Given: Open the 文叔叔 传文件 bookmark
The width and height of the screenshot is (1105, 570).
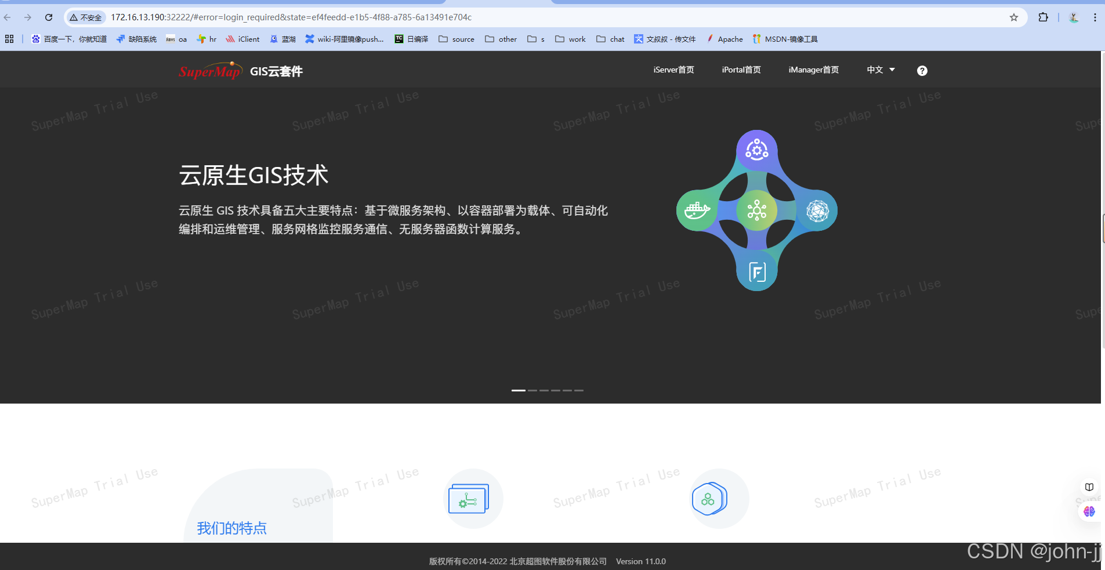Looking at the screenshot, I should click(665, 39).
